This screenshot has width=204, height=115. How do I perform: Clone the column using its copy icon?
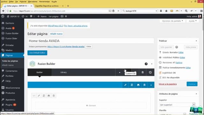[44, 96]
